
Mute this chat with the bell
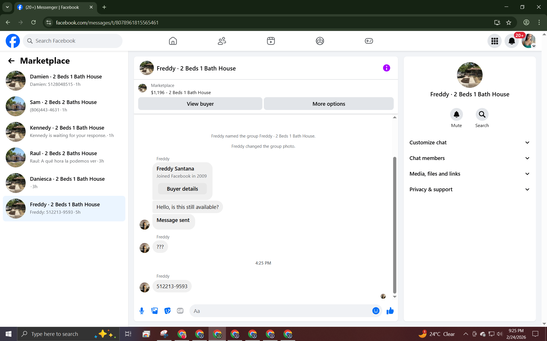pyautogui.click(x=456, y=115)
